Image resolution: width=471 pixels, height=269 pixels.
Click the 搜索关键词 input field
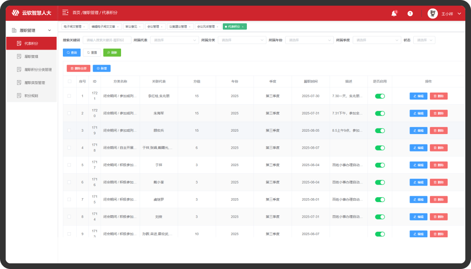point(107,40)
